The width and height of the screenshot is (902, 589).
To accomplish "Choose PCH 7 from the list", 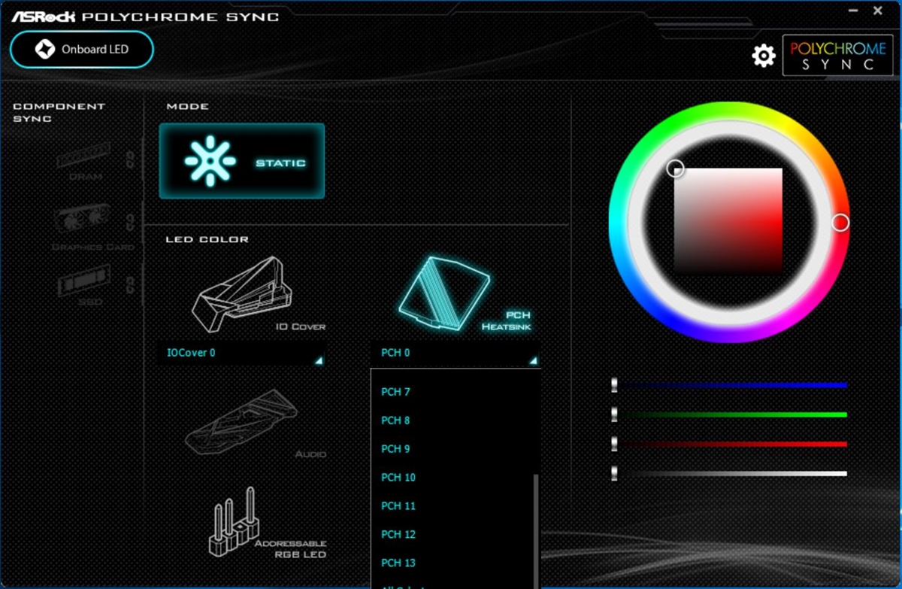I will click(x=395, y=392).
